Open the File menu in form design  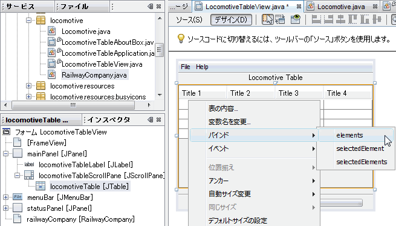tap(186, 67)
